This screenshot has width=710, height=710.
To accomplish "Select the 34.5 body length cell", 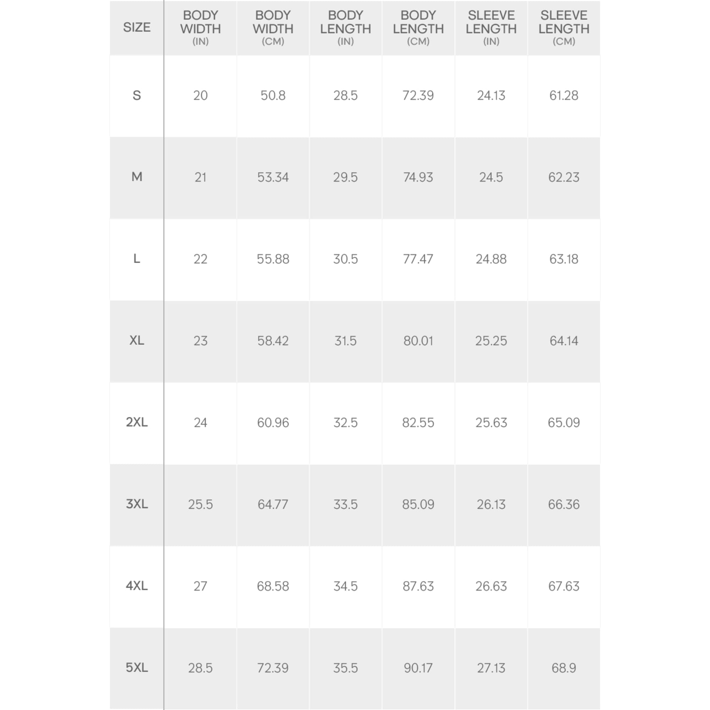I will click(345, 586).
